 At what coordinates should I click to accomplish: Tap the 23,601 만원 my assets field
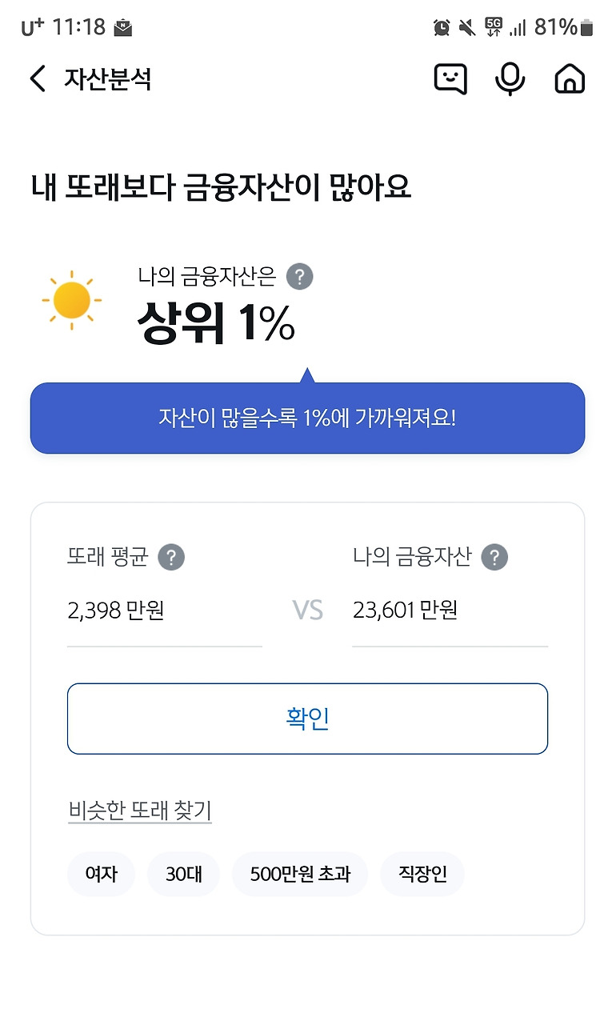pyautogui.click(x=450, y=611)
